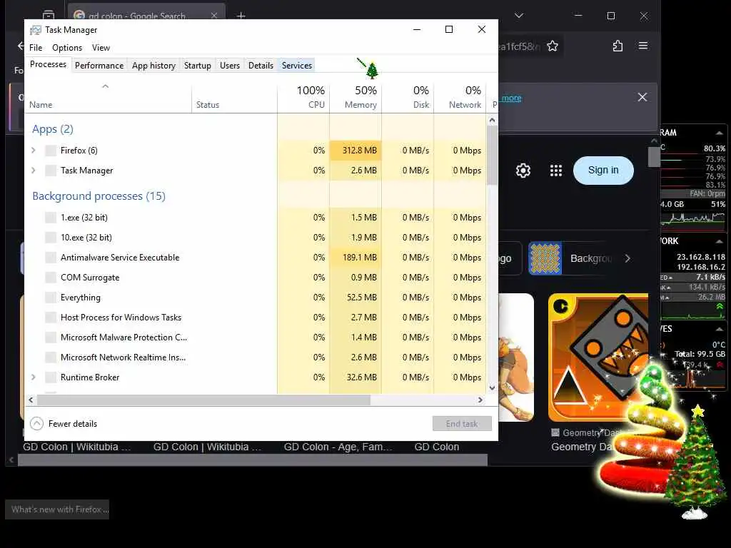
Task: Open the Geometry Dash image thumbnail
Action: click(598, 357)
